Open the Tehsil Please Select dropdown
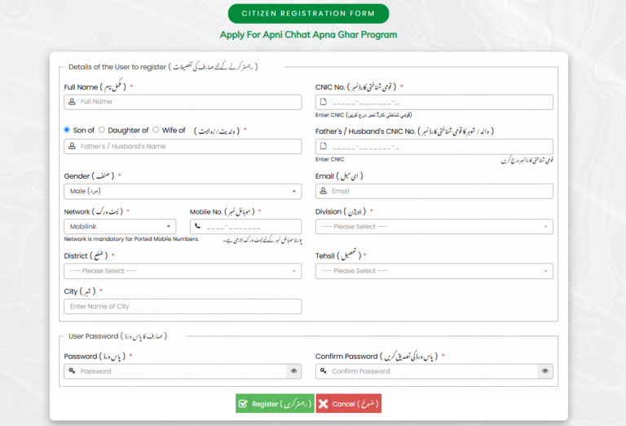Screen dimensions: 626x426 (434, 271)
